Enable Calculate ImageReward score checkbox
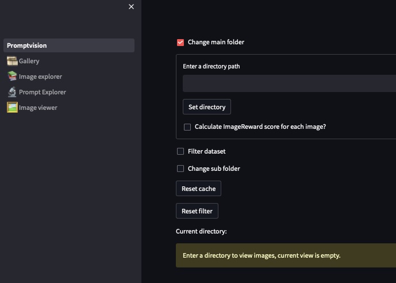This screenshot has height=283, width=396. tap(187, 127)
